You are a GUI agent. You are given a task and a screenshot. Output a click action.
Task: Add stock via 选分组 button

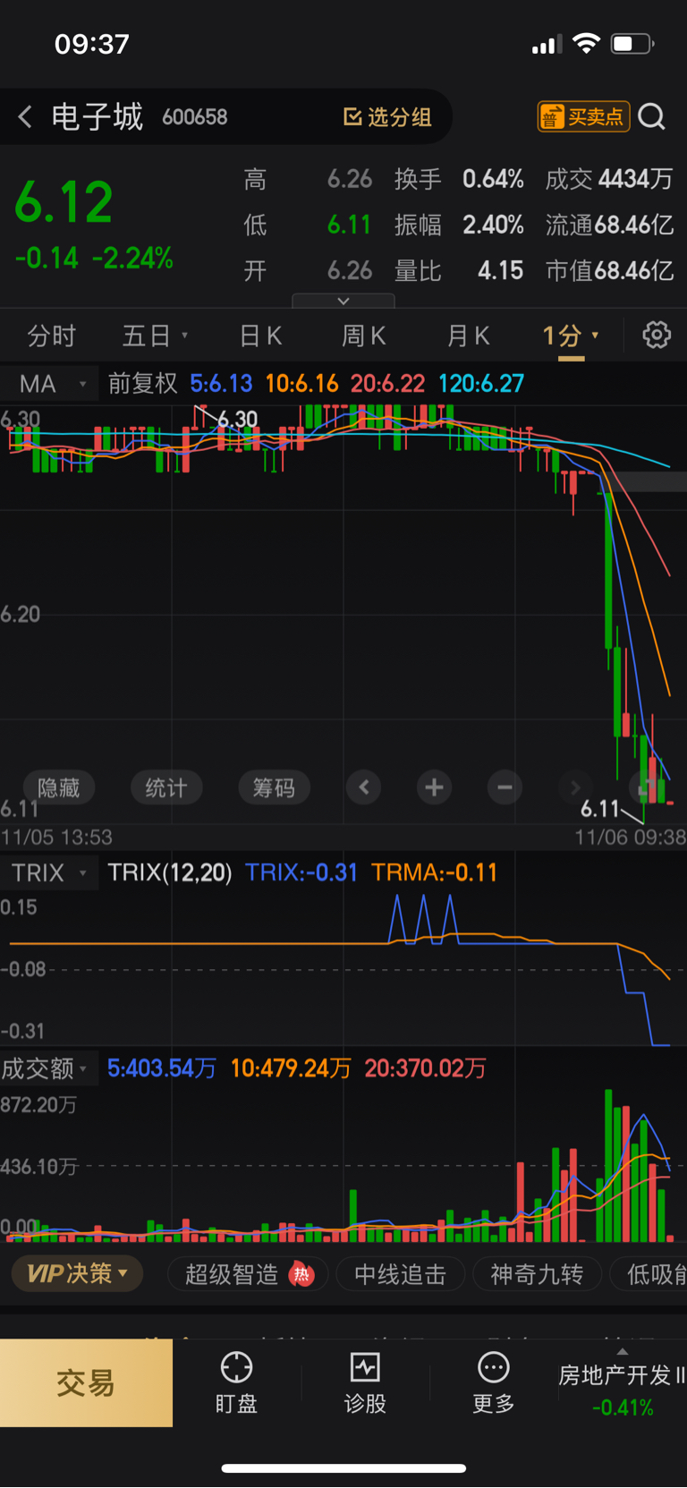pyautogui.click(x=387, y=117)
